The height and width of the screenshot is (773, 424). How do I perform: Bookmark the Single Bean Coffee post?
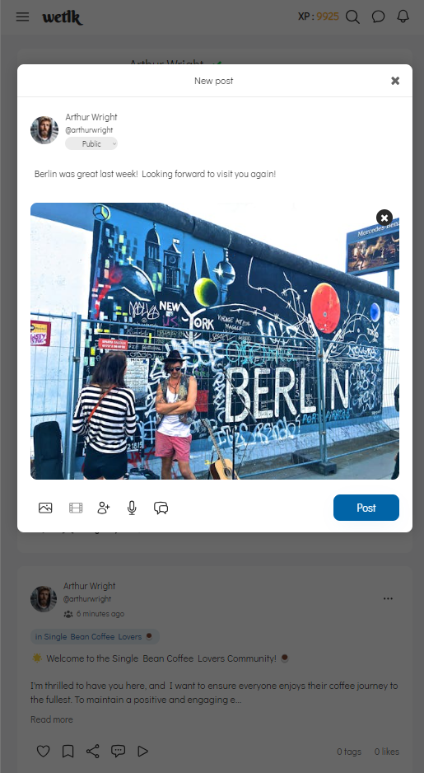point(68,752)
